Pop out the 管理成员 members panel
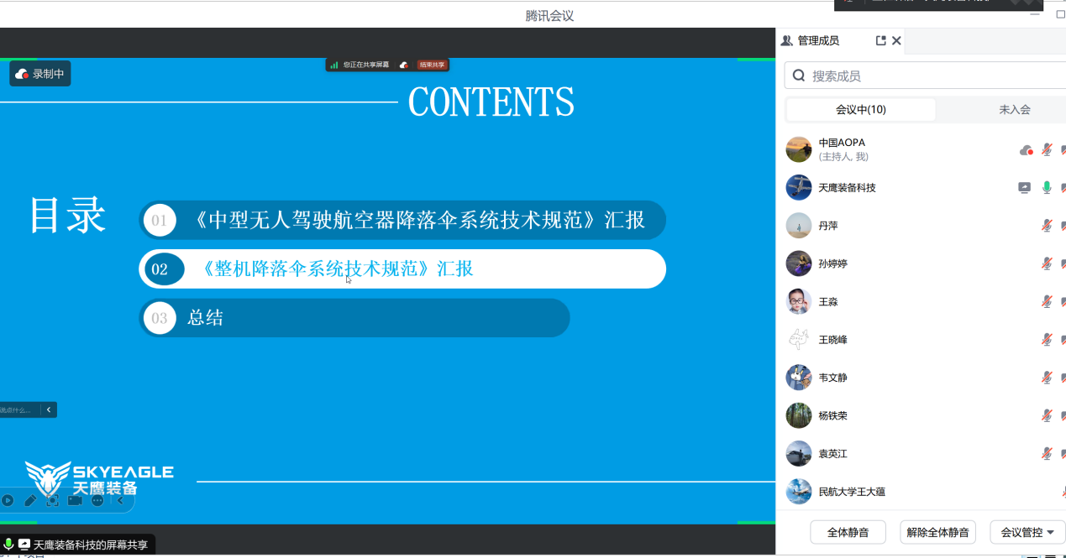The height and width of the screenshot is (558, 1066). click(880, 40)
